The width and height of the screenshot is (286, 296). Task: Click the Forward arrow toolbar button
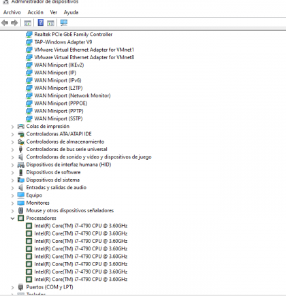[14, 22]
